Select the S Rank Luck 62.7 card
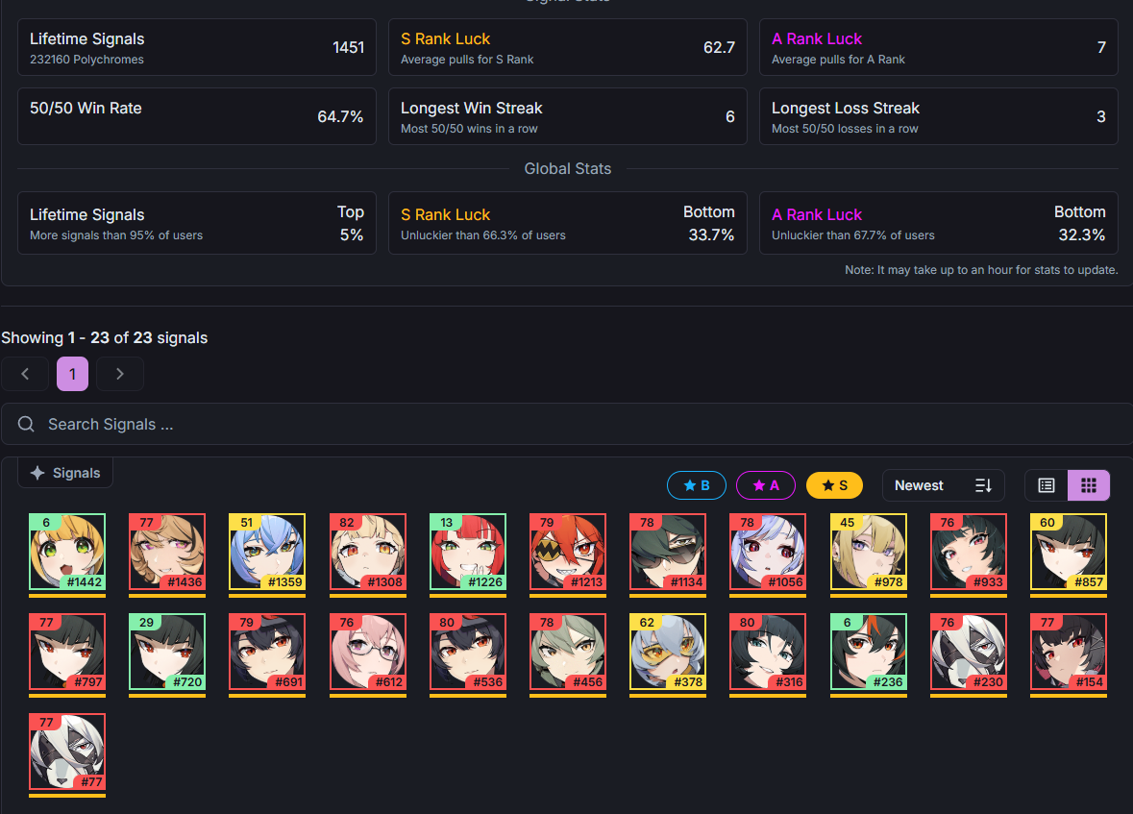Viewport: 1133px width, 814px height. click(568, 48)
